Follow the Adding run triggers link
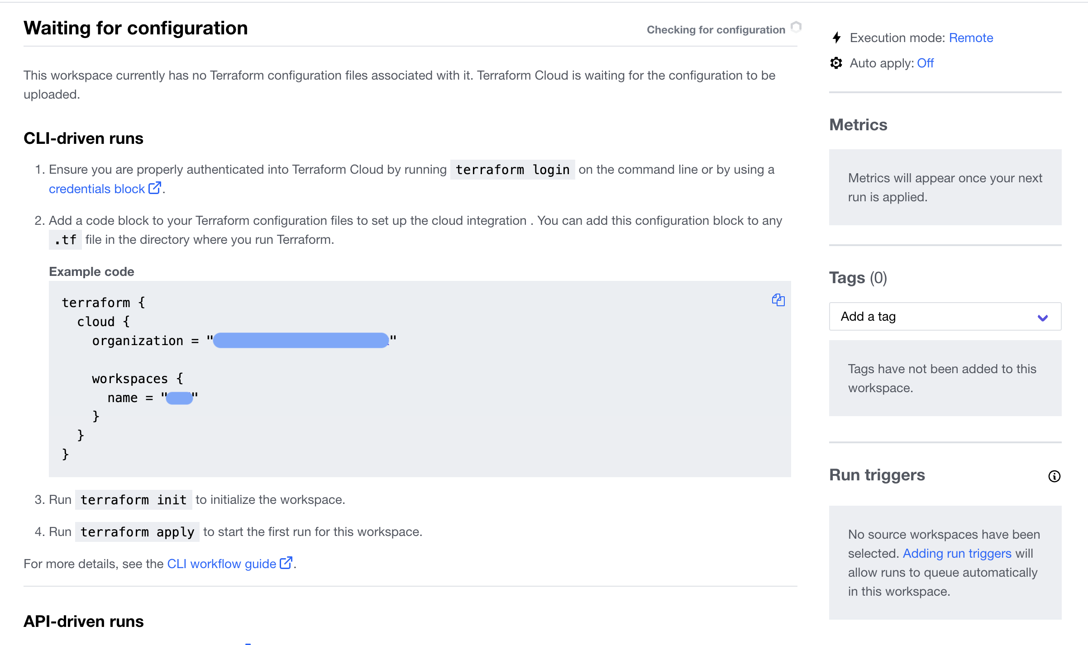 point(957,553)
